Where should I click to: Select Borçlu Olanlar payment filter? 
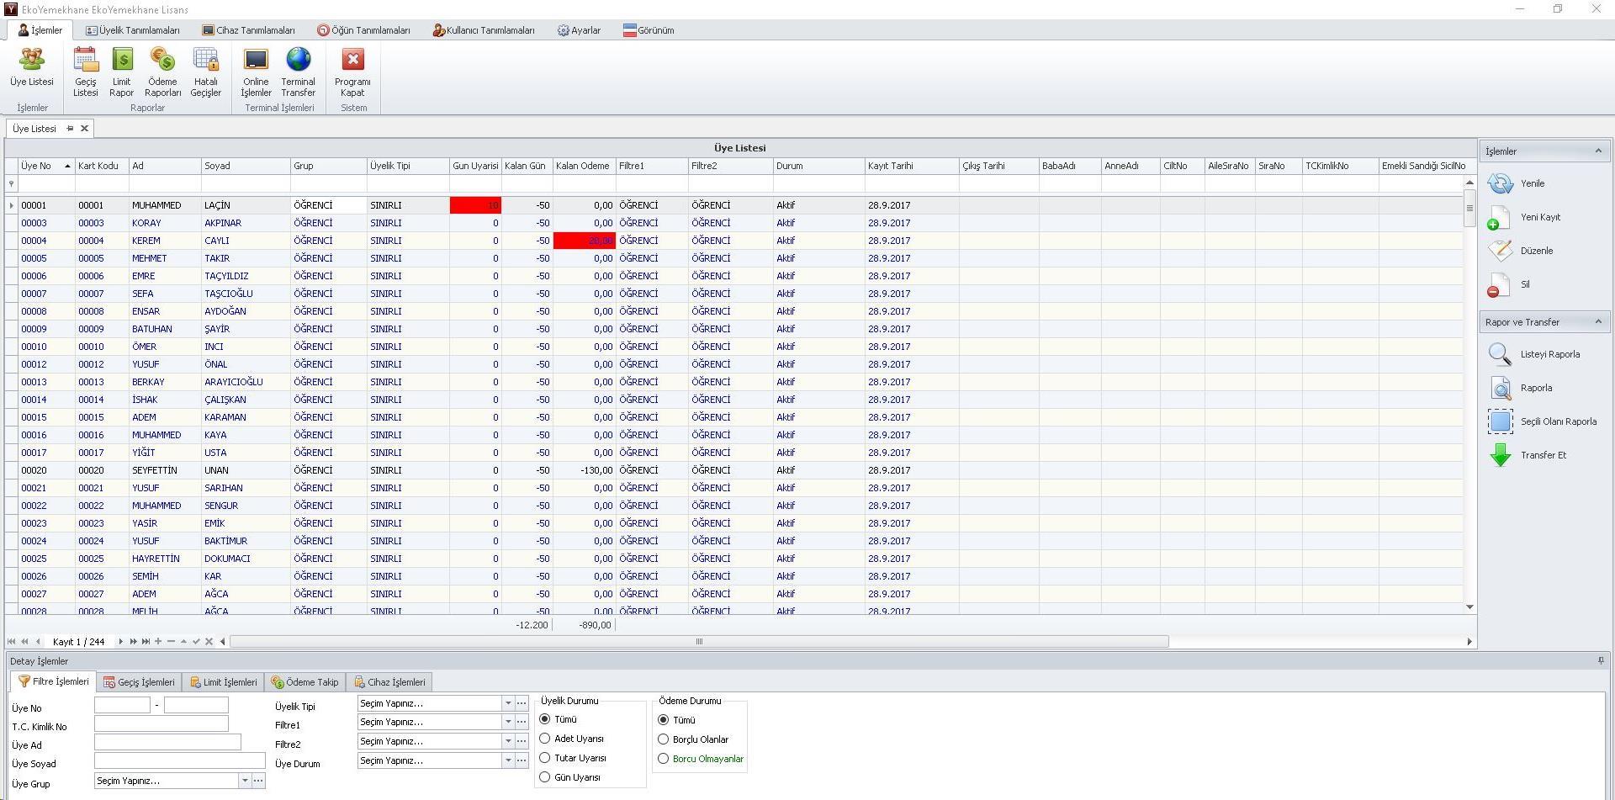pos(664,739)
